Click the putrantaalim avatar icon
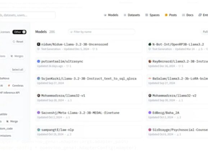This screenshot has width=208, height=151. (39, 61)
